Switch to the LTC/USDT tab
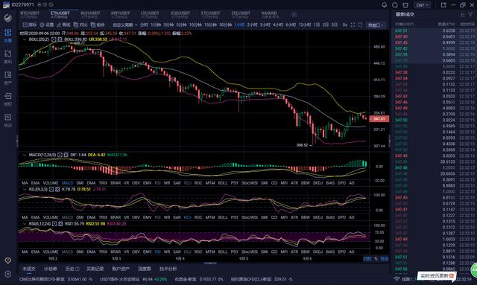 tap(150, 15)
